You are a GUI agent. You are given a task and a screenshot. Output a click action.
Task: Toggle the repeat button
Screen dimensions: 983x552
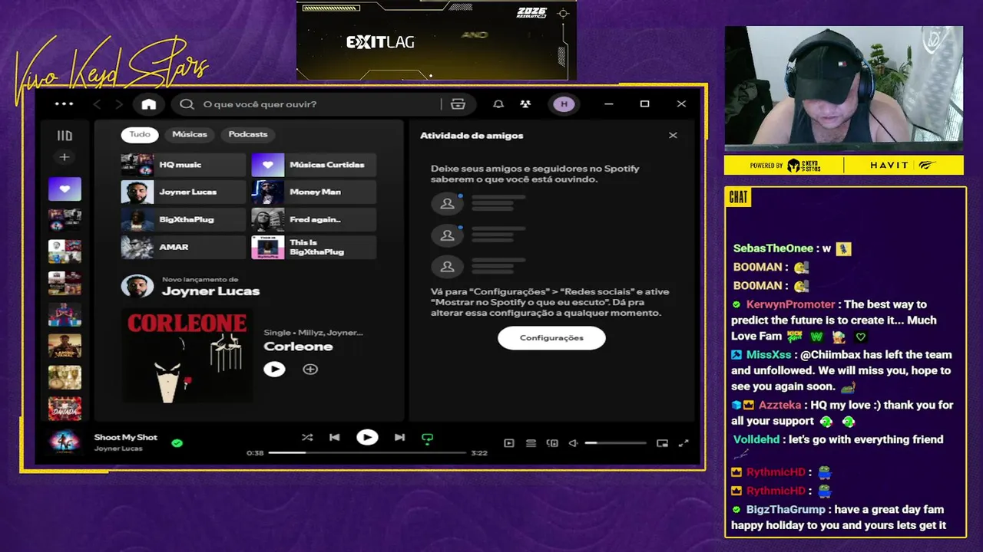[x=428, y=439]
